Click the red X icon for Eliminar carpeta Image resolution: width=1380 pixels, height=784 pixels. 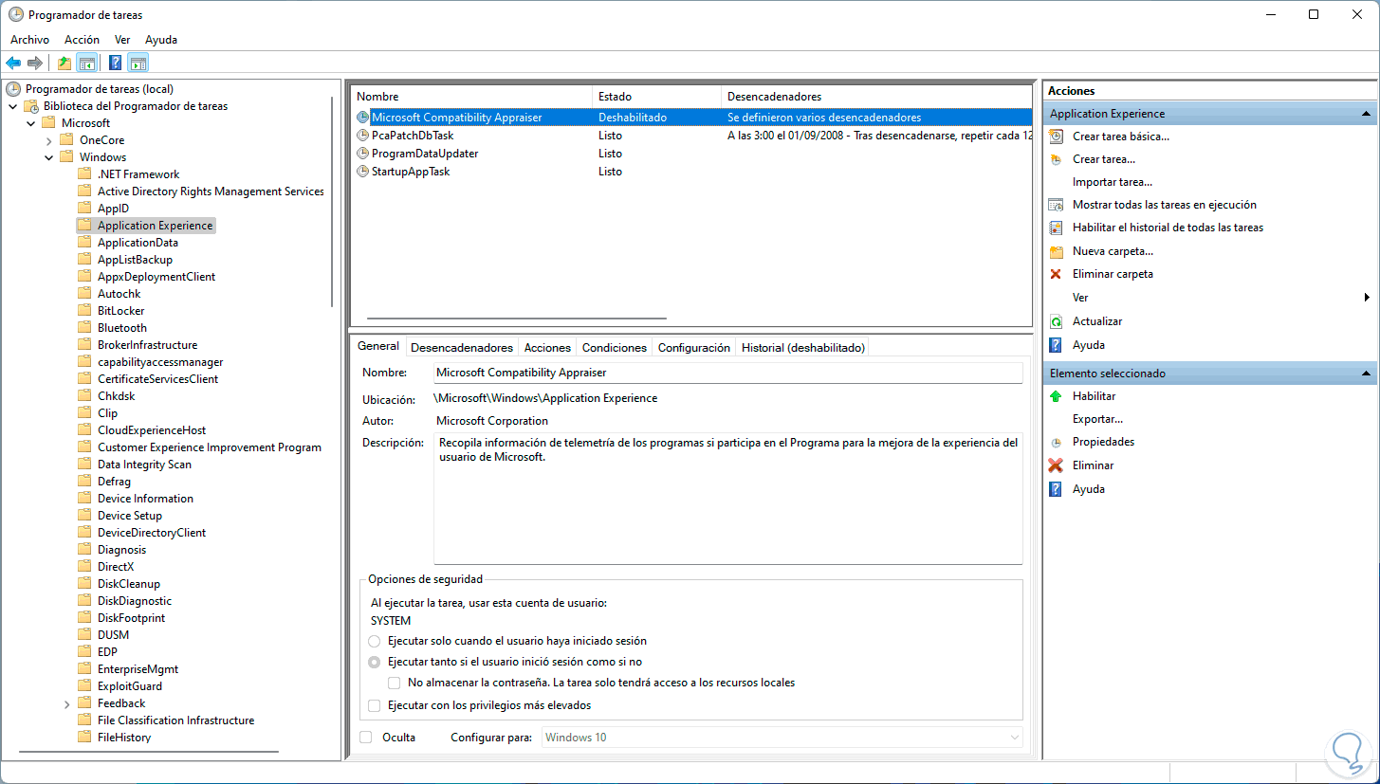click(x=1056, y=274)
